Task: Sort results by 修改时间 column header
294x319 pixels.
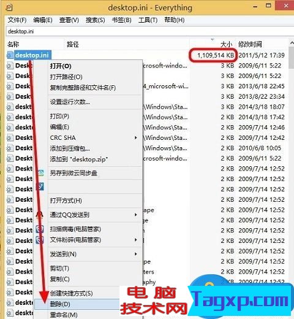Action: (250, 44)
